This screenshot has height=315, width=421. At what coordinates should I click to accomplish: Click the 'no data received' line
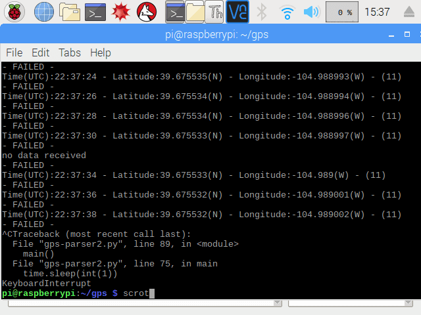44,156
